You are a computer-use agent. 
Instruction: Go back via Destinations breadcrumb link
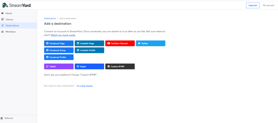(x=50, y=18)
